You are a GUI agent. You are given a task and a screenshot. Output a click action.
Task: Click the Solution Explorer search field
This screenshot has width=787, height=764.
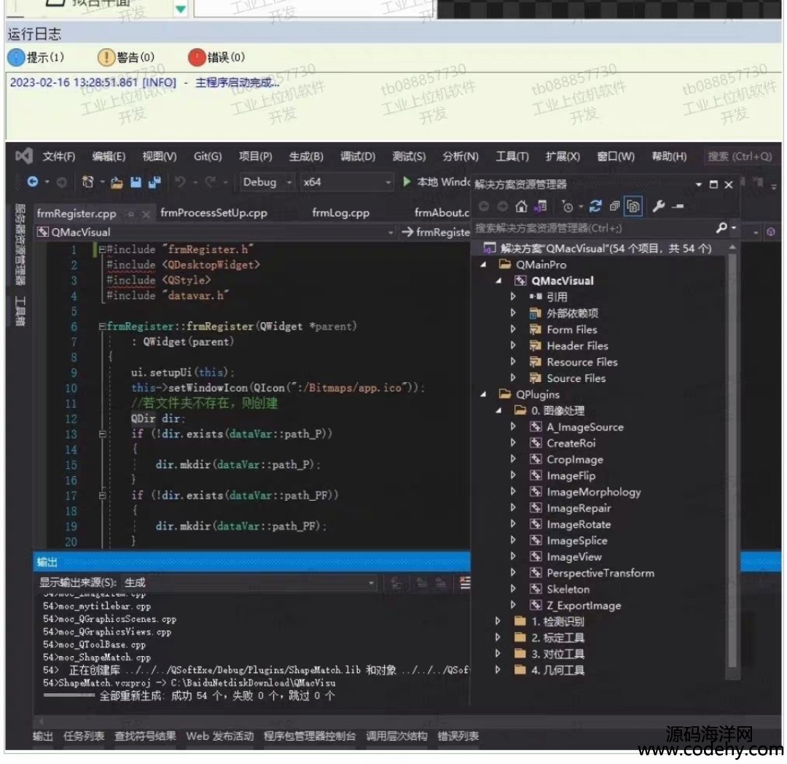click(595, 228)
